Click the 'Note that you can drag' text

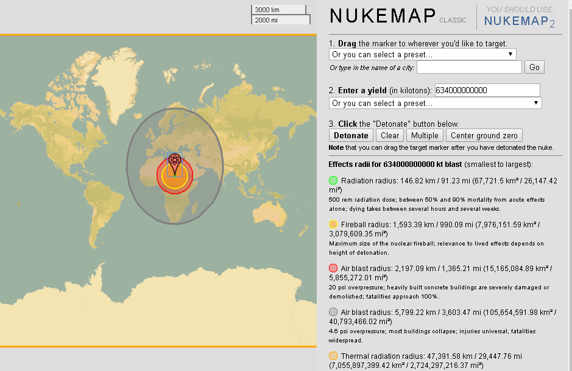coord(441,147)
